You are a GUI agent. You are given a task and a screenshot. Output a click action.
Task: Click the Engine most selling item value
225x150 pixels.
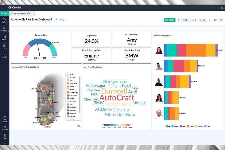(x=92, y=55)
